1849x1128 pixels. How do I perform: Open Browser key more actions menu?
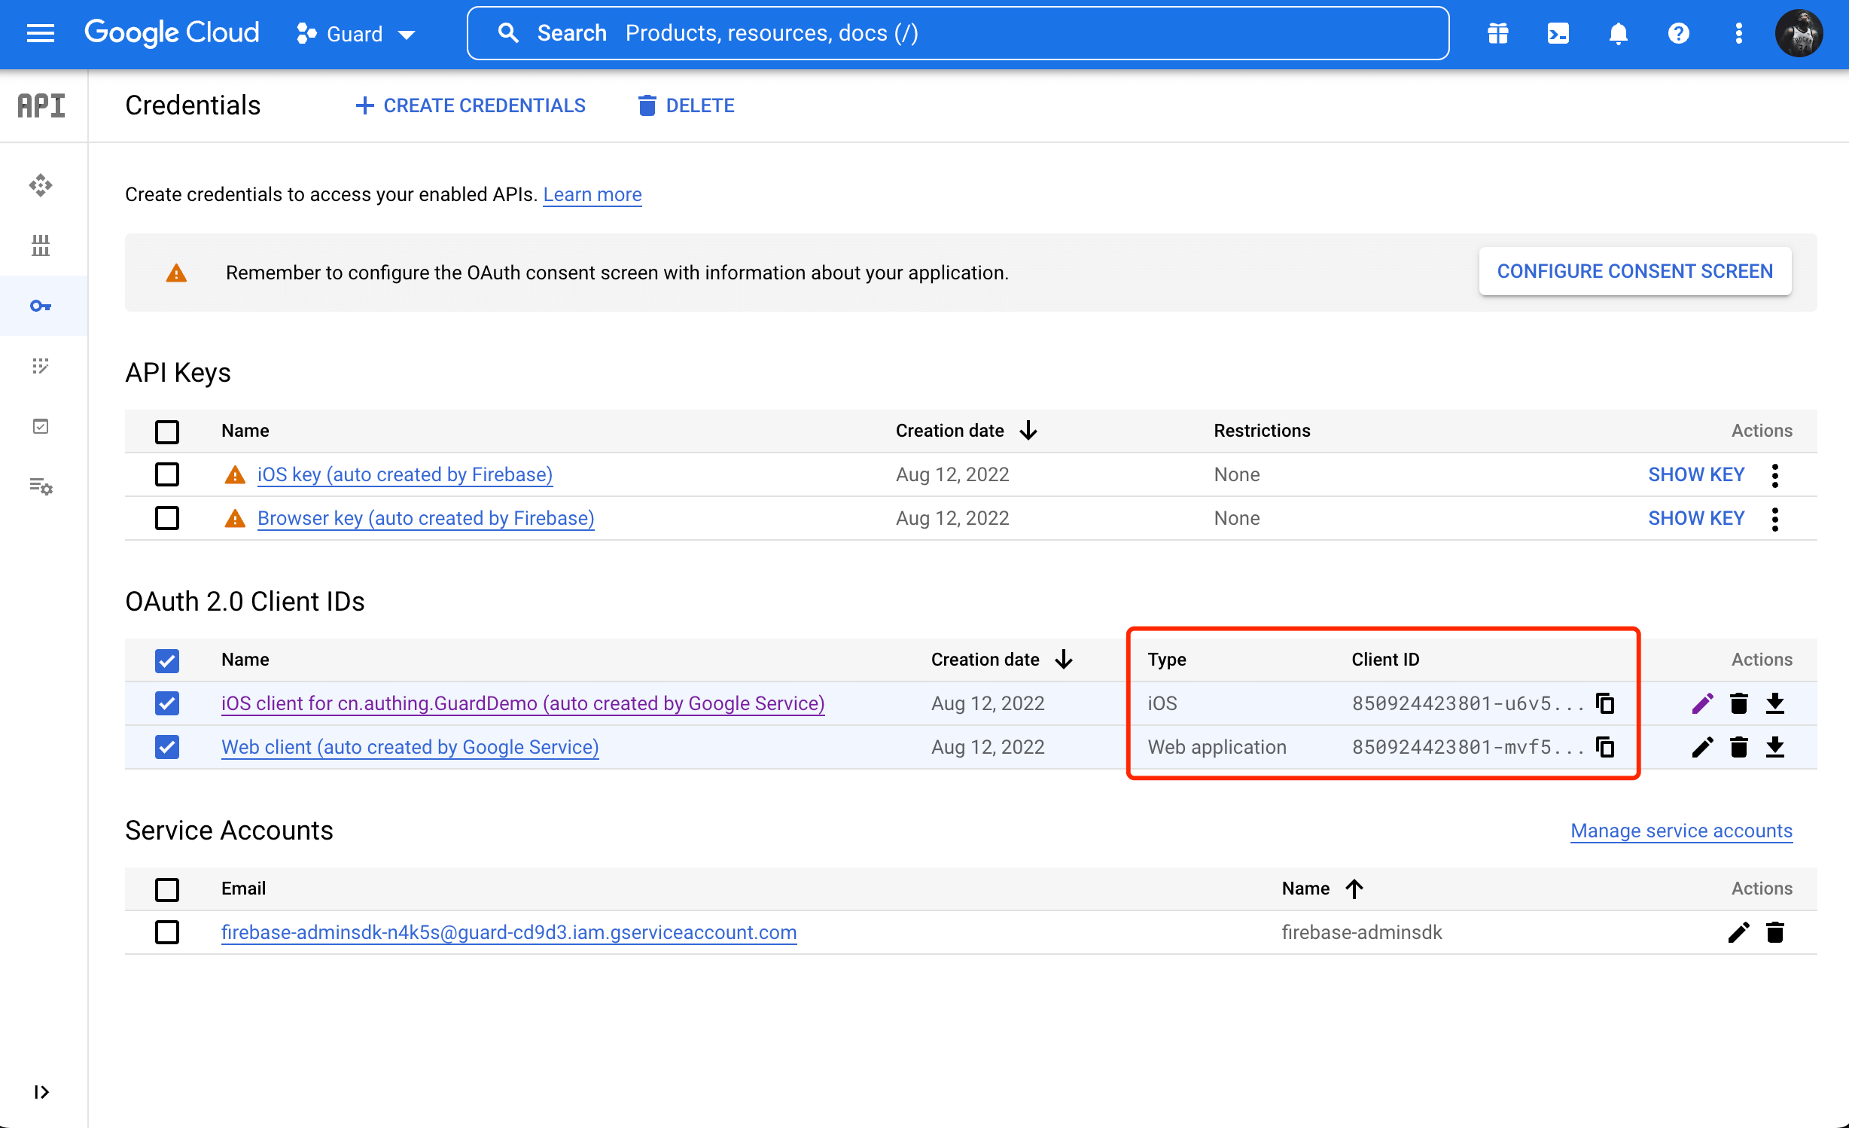pos(1775,518)
